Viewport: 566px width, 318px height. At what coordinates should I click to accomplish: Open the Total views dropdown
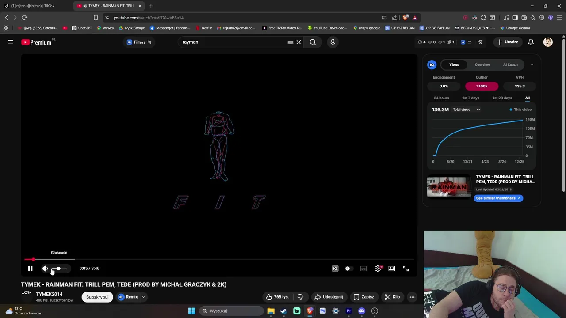[x=466, y=110]
